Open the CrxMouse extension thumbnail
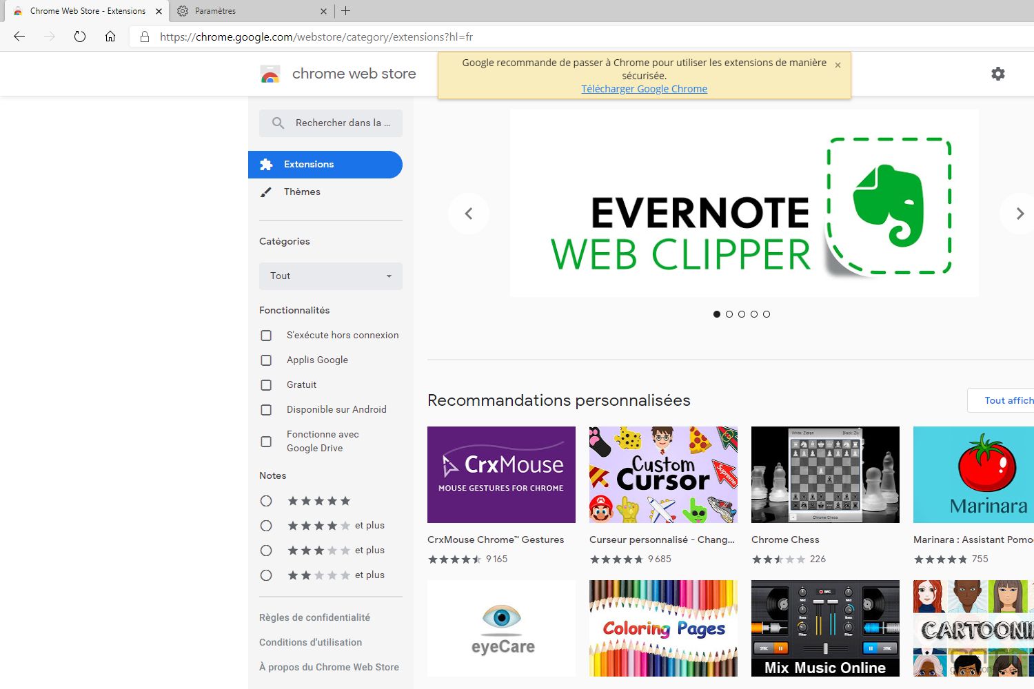The width and height of the screenshot is (1034, 689). 501,475
